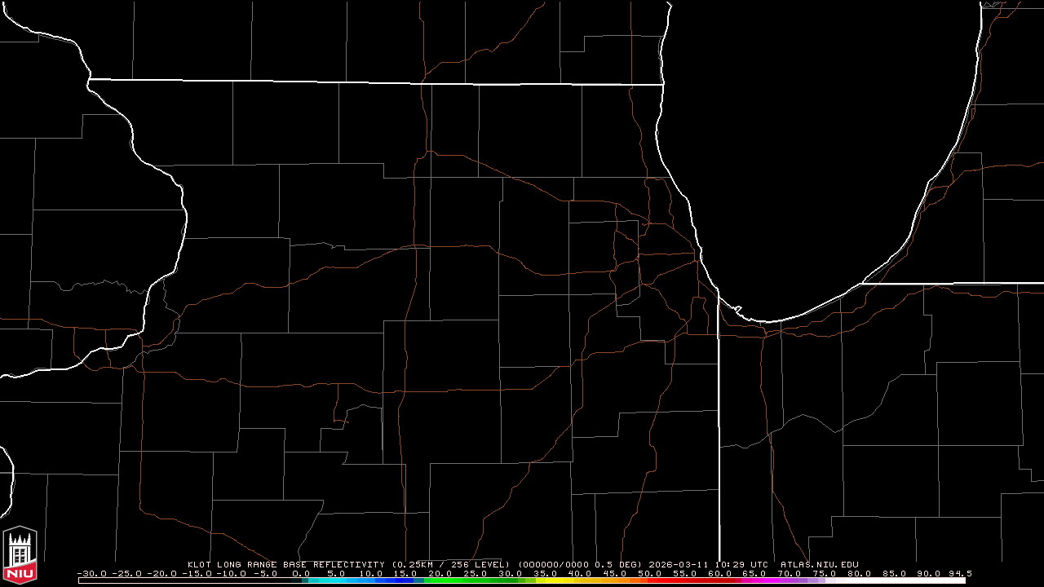This screenshot has width=1044, height=587.
Task: Click the 45.0 scale value
Action: tap(615, 573)
